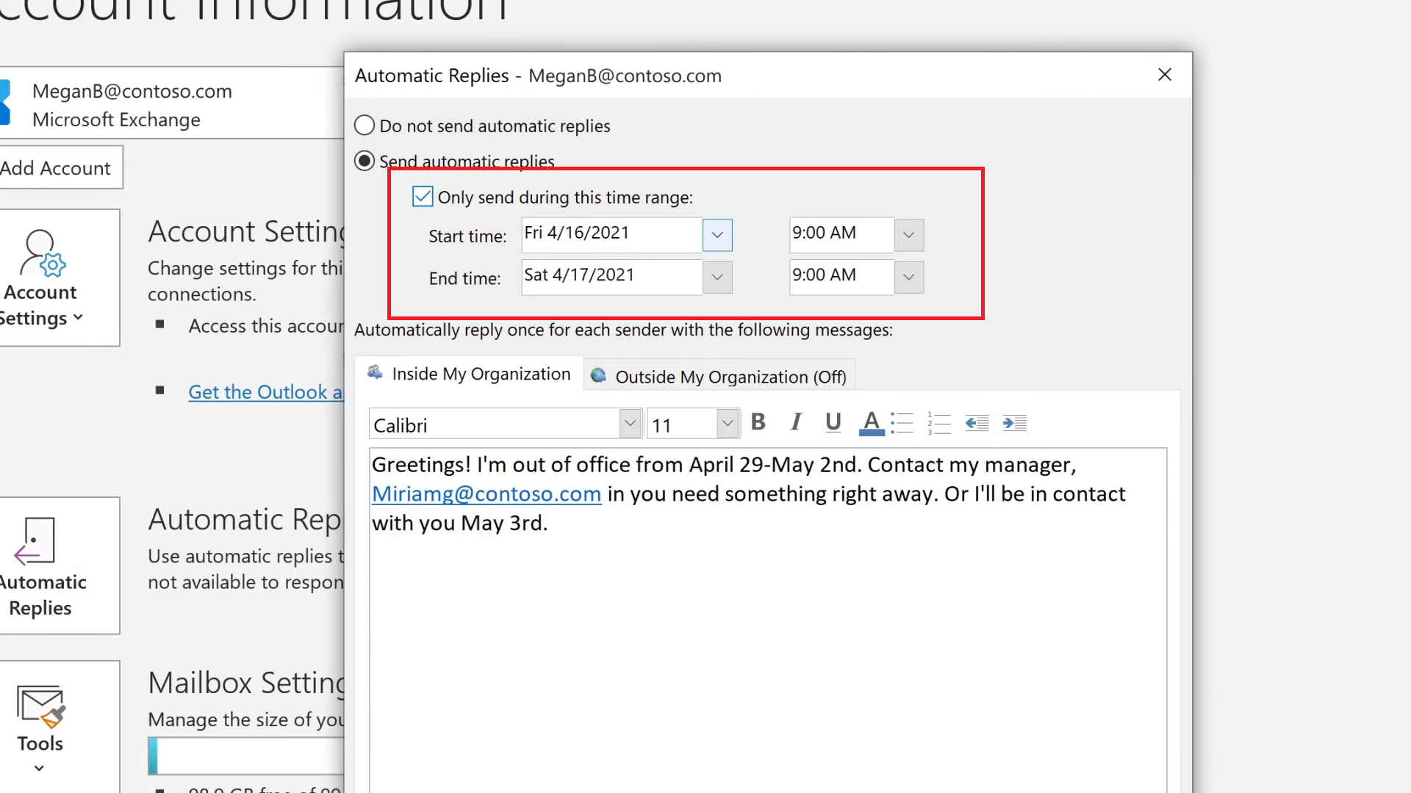This screenshot has height=793, width=1411.
Task: Click the increase indent icon
Action: click(1015, 422)
